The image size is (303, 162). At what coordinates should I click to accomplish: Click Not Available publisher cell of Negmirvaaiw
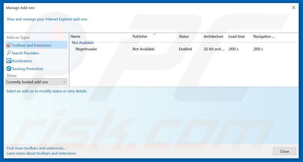(143, 49)
